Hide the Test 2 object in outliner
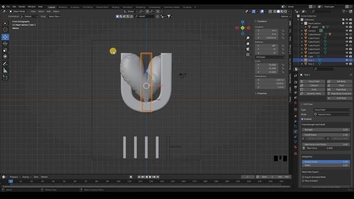354x199 pixels. 347,64
